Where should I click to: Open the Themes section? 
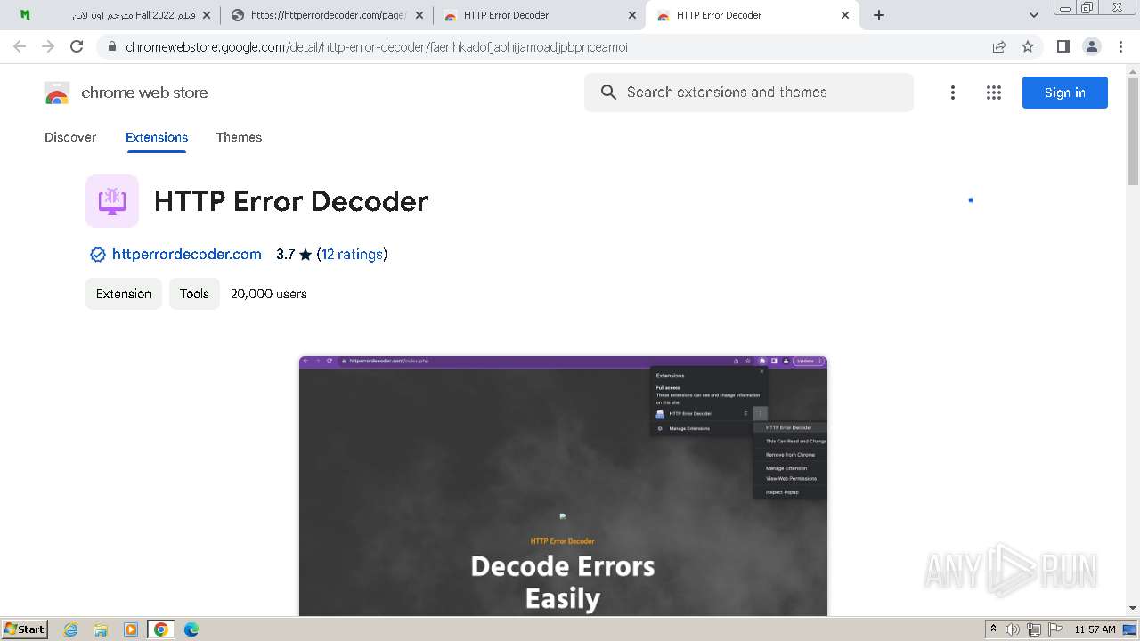pos(239,137)
